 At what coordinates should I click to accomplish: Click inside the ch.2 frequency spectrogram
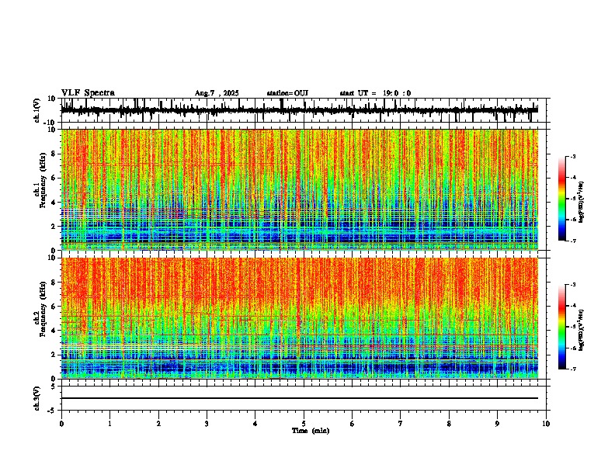(299, 318)
